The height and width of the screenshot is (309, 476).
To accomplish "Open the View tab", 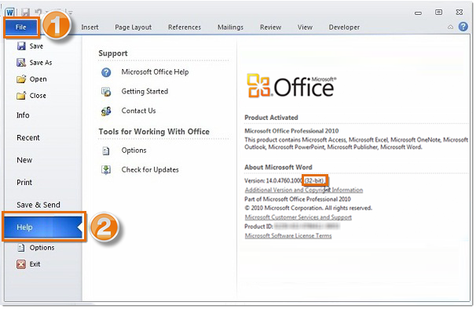I will (x=305, y=27).
